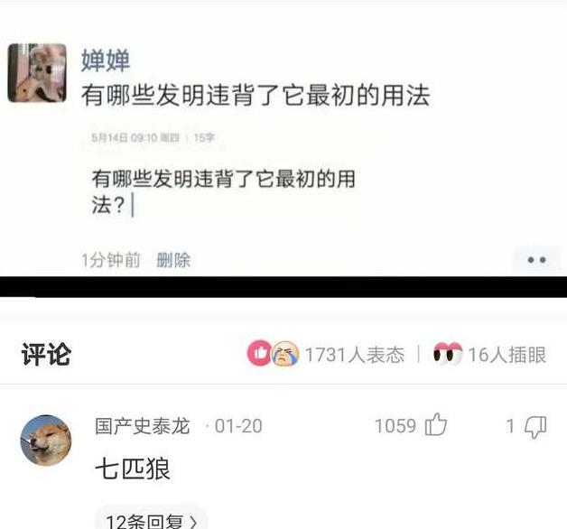Tap the pink thumbs-up reaction icon
This screenshot has width=567, height=529.
(259, 353)
